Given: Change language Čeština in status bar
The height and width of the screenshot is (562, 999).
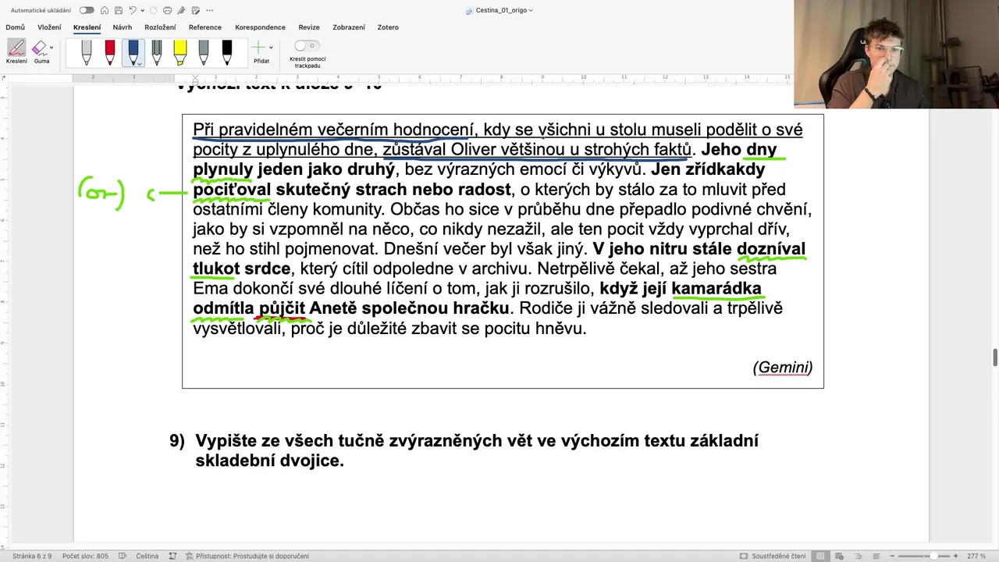Looking at the screenshot, I should [x=147, y=556].
